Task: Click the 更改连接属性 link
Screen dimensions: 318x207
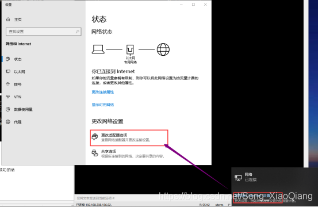Action: coord(103,92)
